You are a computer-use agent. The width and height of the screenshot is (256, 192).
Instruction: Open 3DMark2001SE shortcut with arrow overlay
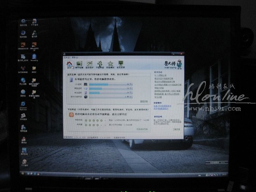click(x=34, y=47)
